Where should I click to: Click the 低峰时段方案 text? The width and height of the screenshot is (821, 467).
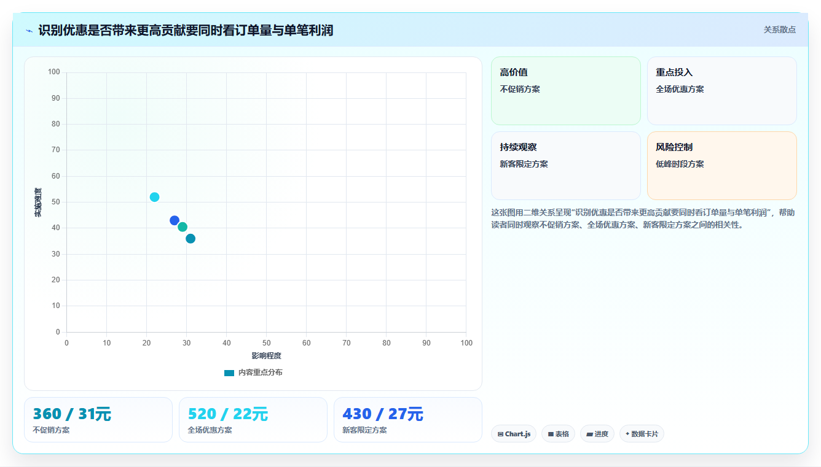point(680,164)
